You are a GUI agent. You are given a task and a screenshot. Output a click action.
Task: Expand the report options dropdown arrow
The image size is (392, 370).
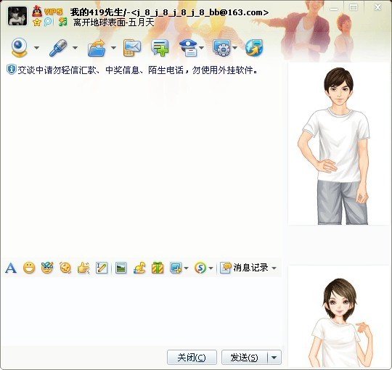(x=202, y=47)
